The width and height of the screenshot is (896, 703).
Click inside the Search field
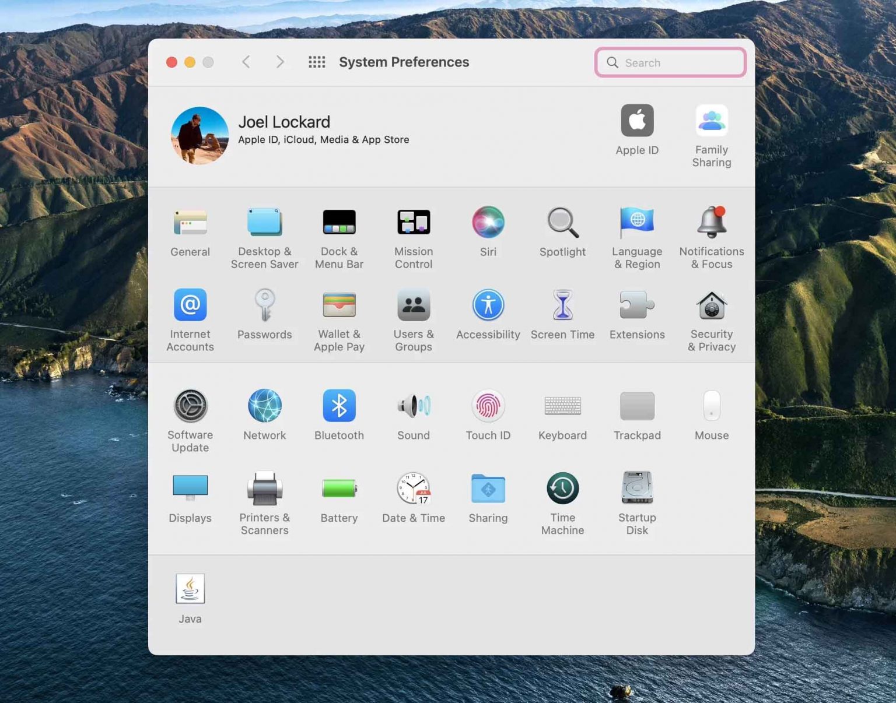(670, 62)
